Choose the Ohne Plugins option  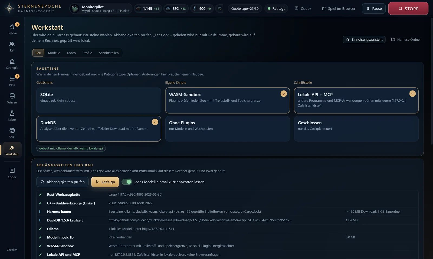228,129
